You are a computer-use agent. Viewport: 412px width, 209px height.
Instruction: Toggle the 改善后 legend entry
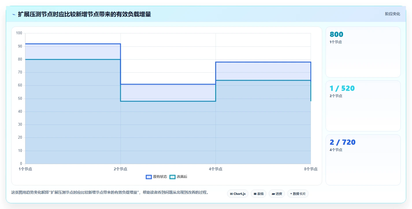(x=178, y=177)
